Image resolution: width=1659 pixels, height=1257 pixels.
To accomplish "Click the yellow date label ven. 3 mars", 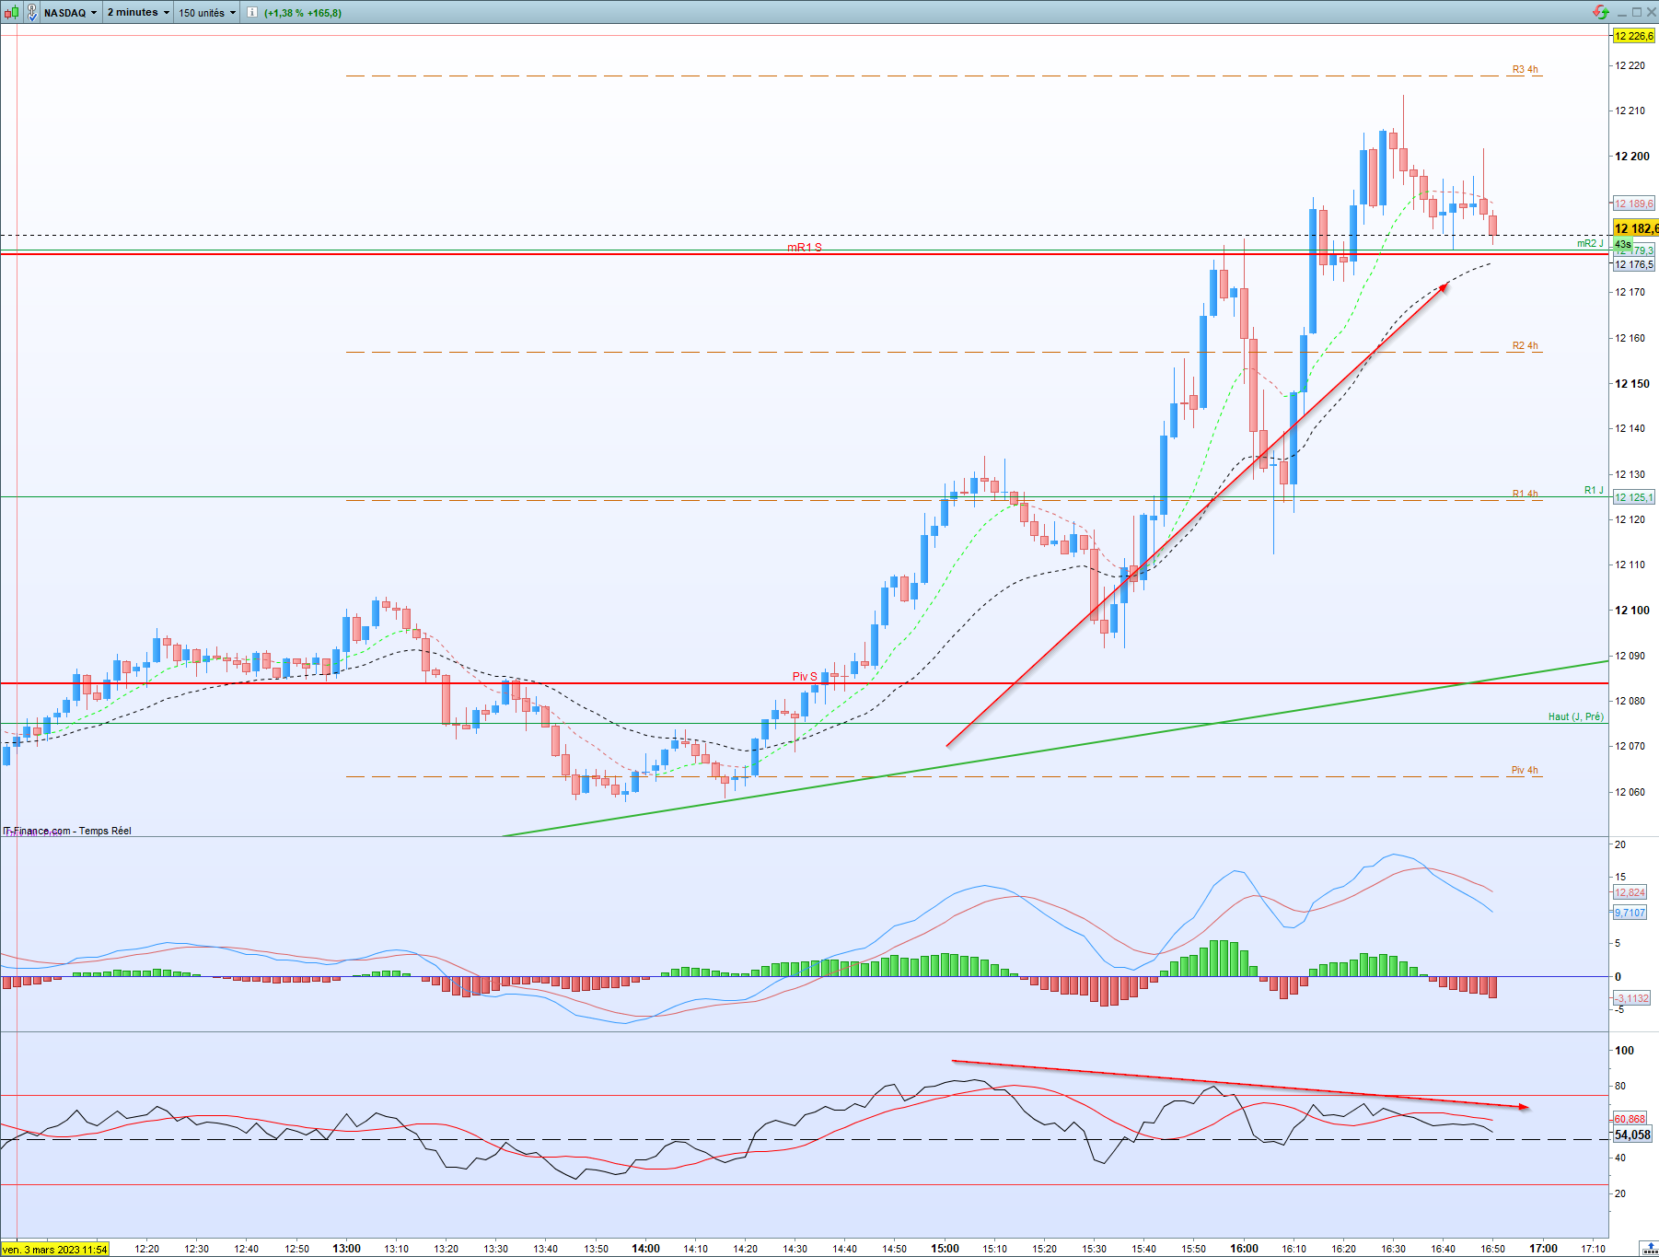I will pos(55,1250).
